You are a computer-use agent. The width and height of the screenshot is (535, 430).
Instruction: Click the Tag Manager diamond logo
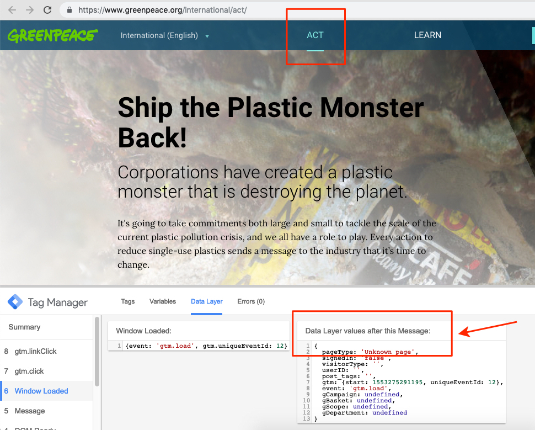(15, 302)
